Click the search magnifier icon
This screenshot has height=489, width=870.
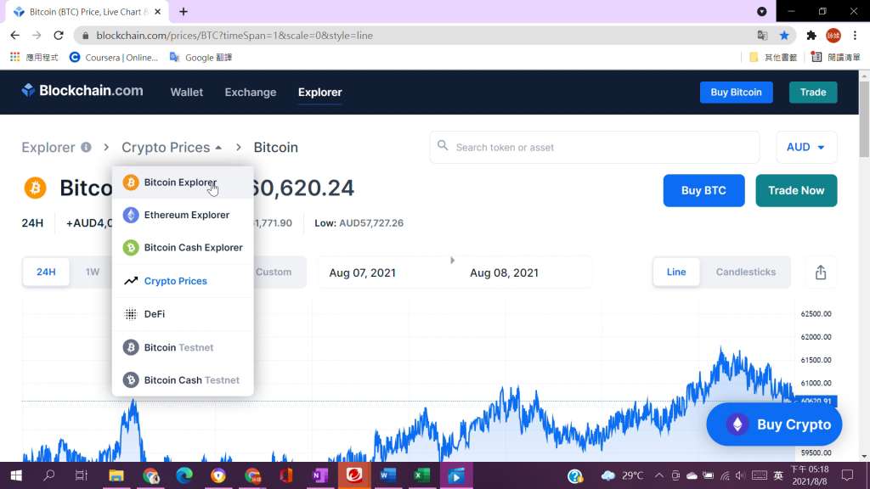[443, 145]
